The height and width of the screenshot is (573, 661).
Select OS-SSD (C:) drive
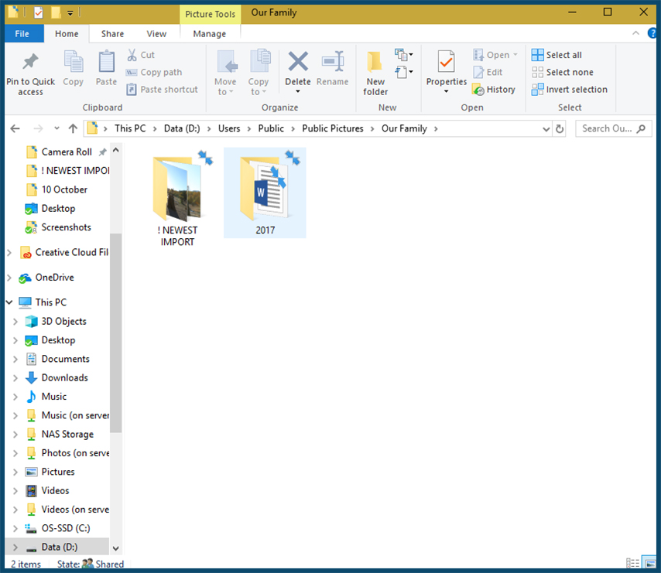65,528
